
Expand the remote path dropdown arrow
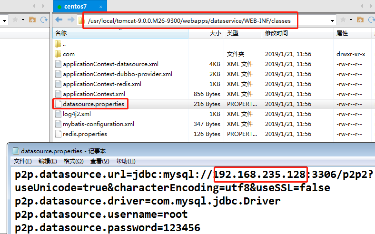(x=332, y=20)
